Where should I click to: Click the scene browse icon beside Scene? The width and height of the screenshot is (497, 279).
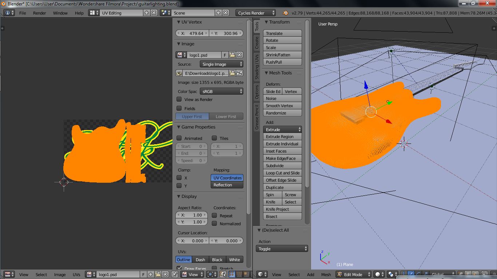point(166,13)
